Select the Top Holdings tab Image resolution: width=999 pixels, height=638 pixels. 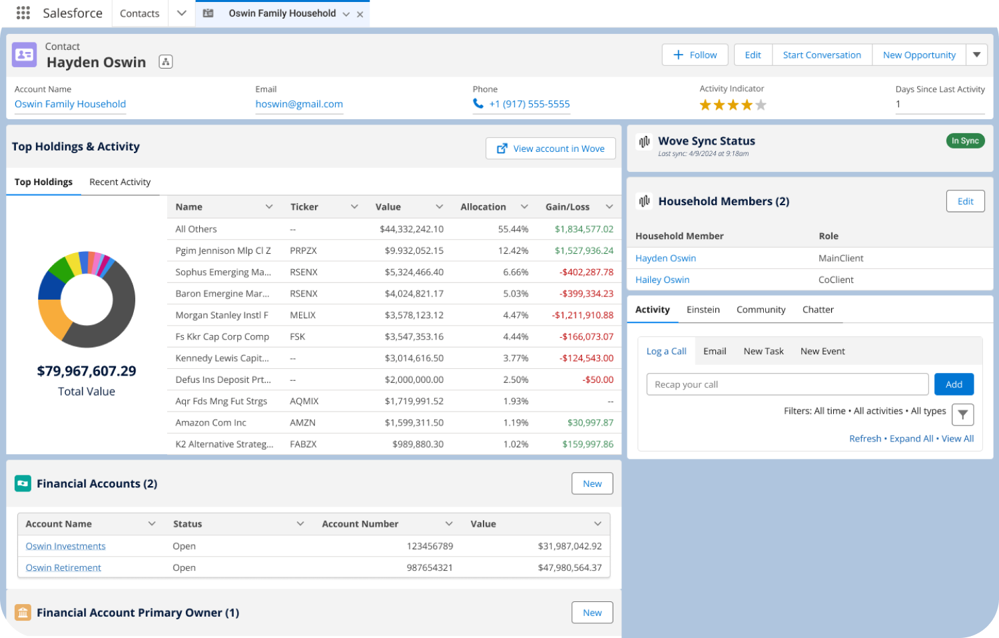(x=43, y=182)
